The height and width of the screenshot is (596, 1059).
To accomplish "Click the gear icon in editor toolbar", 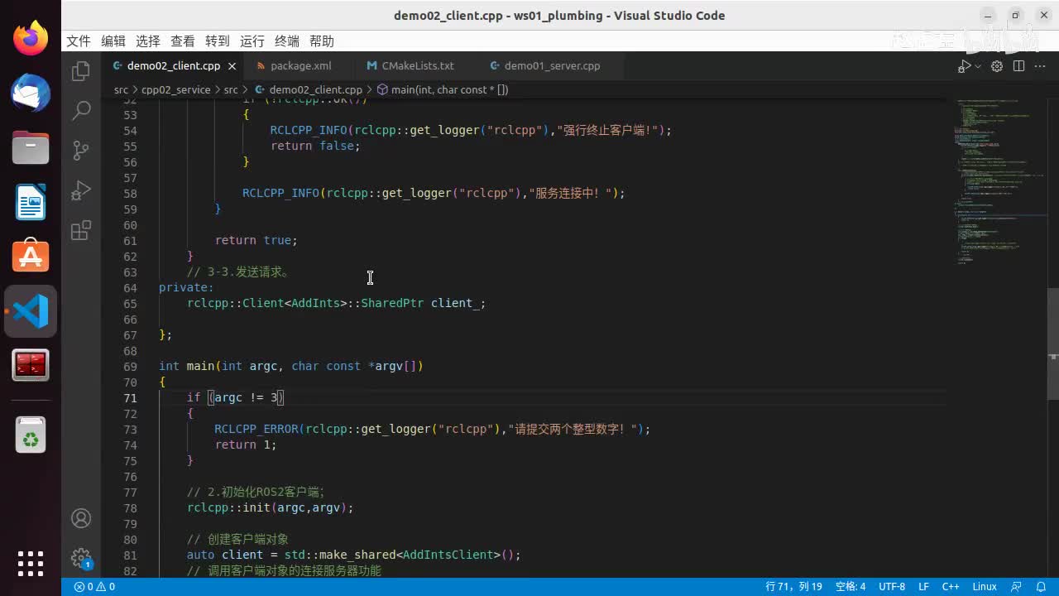I will (997, 66).
